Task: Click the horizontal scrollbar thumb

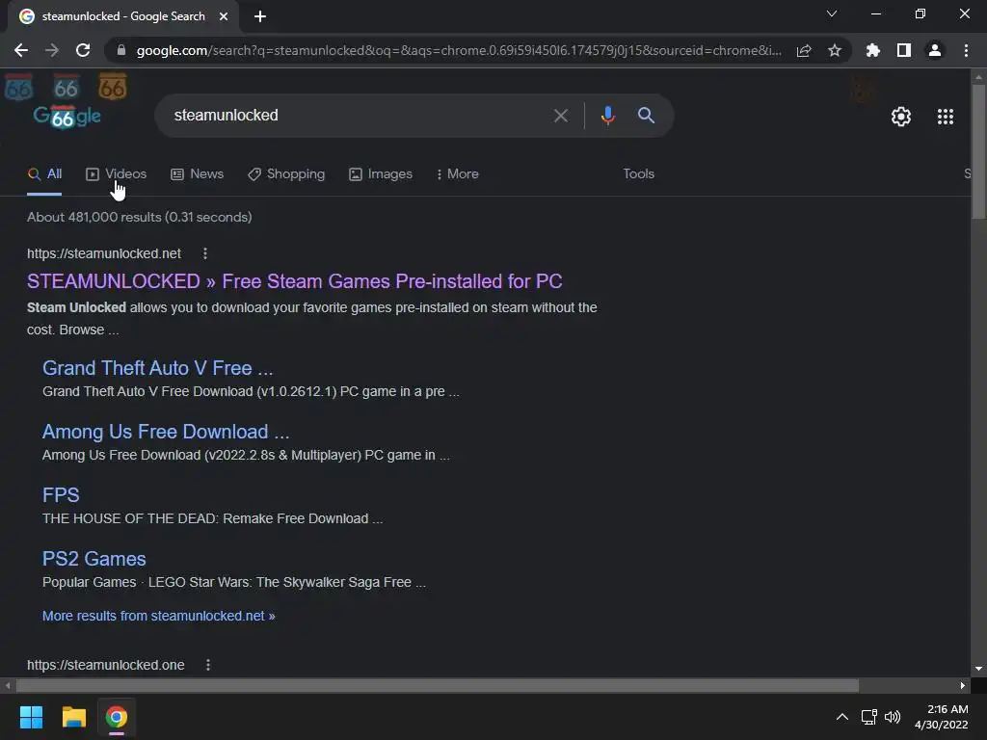Action: tap(438, 685)
